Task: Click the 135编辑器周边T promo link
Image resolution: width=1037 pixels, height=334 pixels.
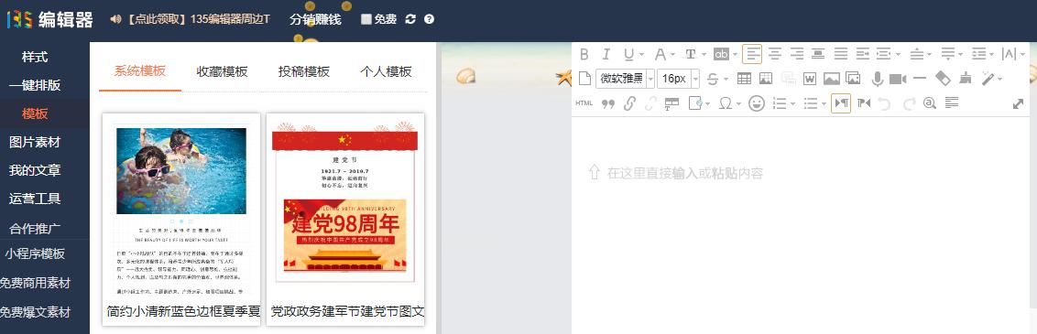Action: click(x=198, y=19)
